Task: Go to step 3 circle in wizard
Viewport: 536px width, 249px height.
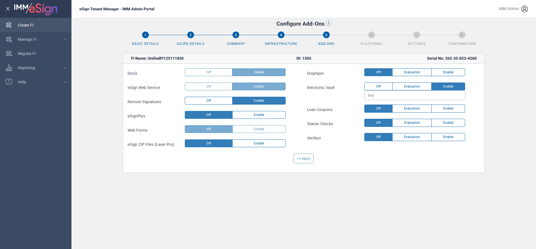Action: tap(236, 35)
